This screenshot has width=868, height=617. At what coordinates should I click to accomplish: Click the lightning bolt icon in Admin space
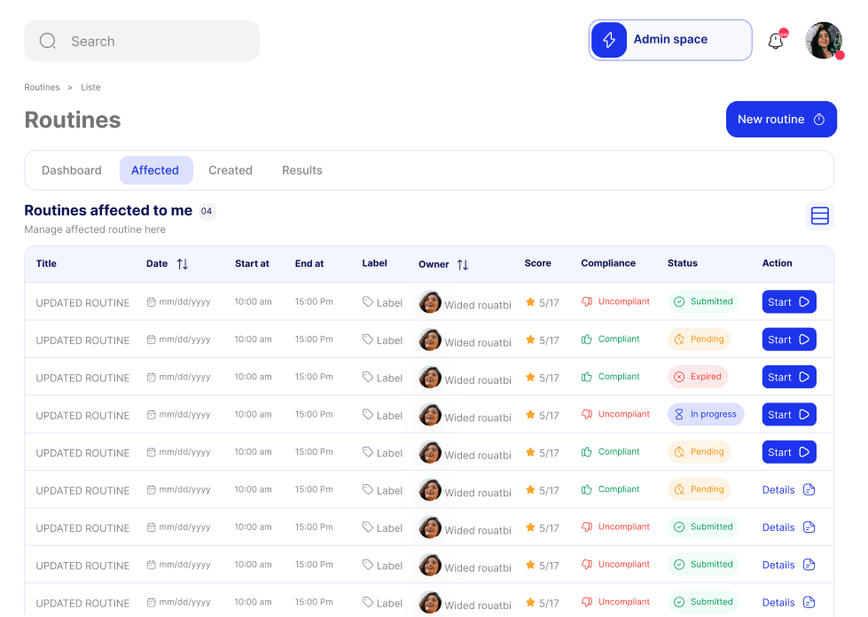(x=608, y=39)
